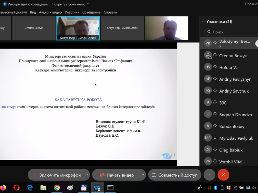The width and height of the screenshot is (258, 193).
Task: Open video options dropdown arrow
Action: (x=143, y=175)
